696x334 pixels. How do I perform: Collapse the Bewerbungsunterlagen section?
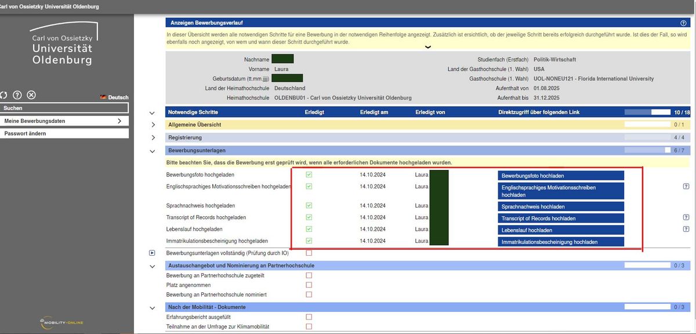coord(153,151)
